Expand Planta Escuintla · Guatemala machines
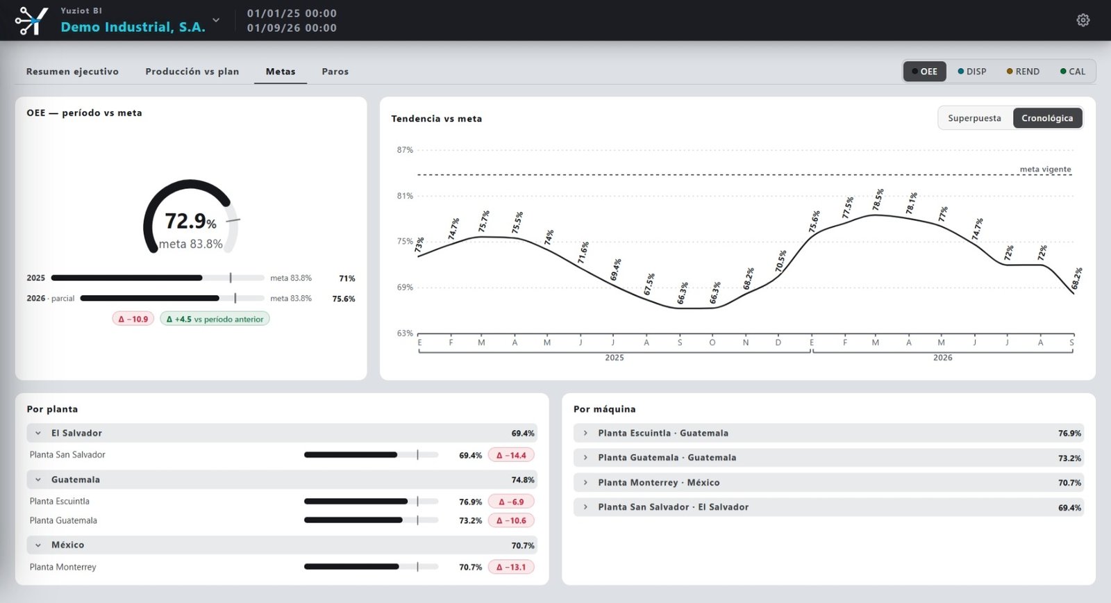Viewport: 1111px width, 603px height. point(828,433)
